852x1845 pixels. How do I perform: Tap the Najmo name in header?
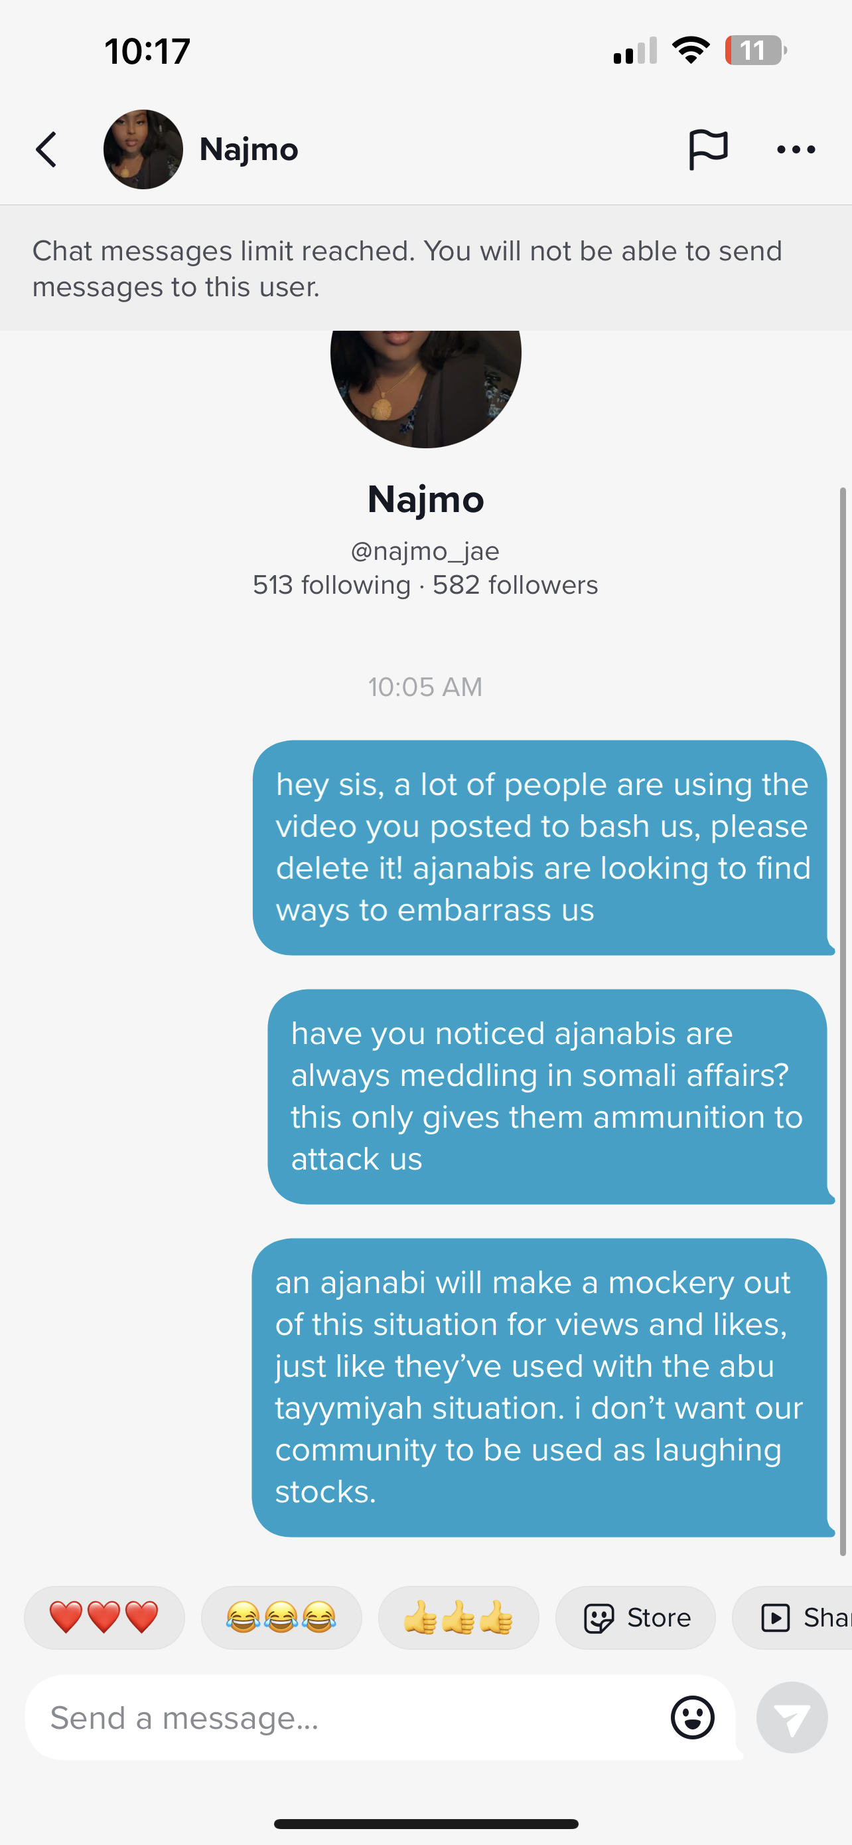click(249, 149)
